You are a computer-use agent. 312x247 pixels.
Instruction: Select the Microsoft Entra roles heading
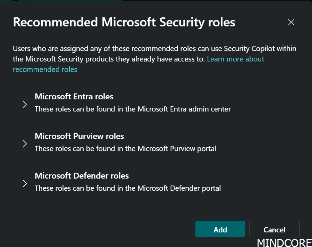click(x=74, y=97)
